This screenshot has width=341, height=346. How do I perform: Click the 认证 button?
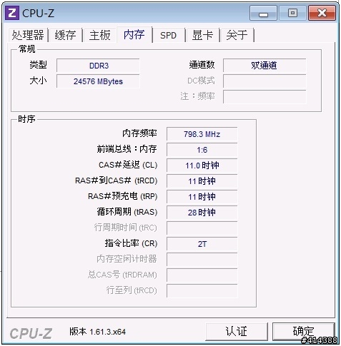click(237, 332)
